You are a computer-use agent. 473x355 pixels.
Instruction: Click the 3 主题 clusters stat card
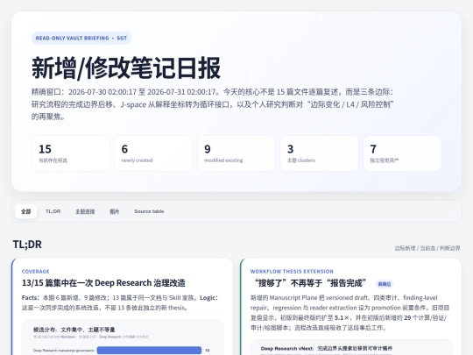[x=320, y=153]
